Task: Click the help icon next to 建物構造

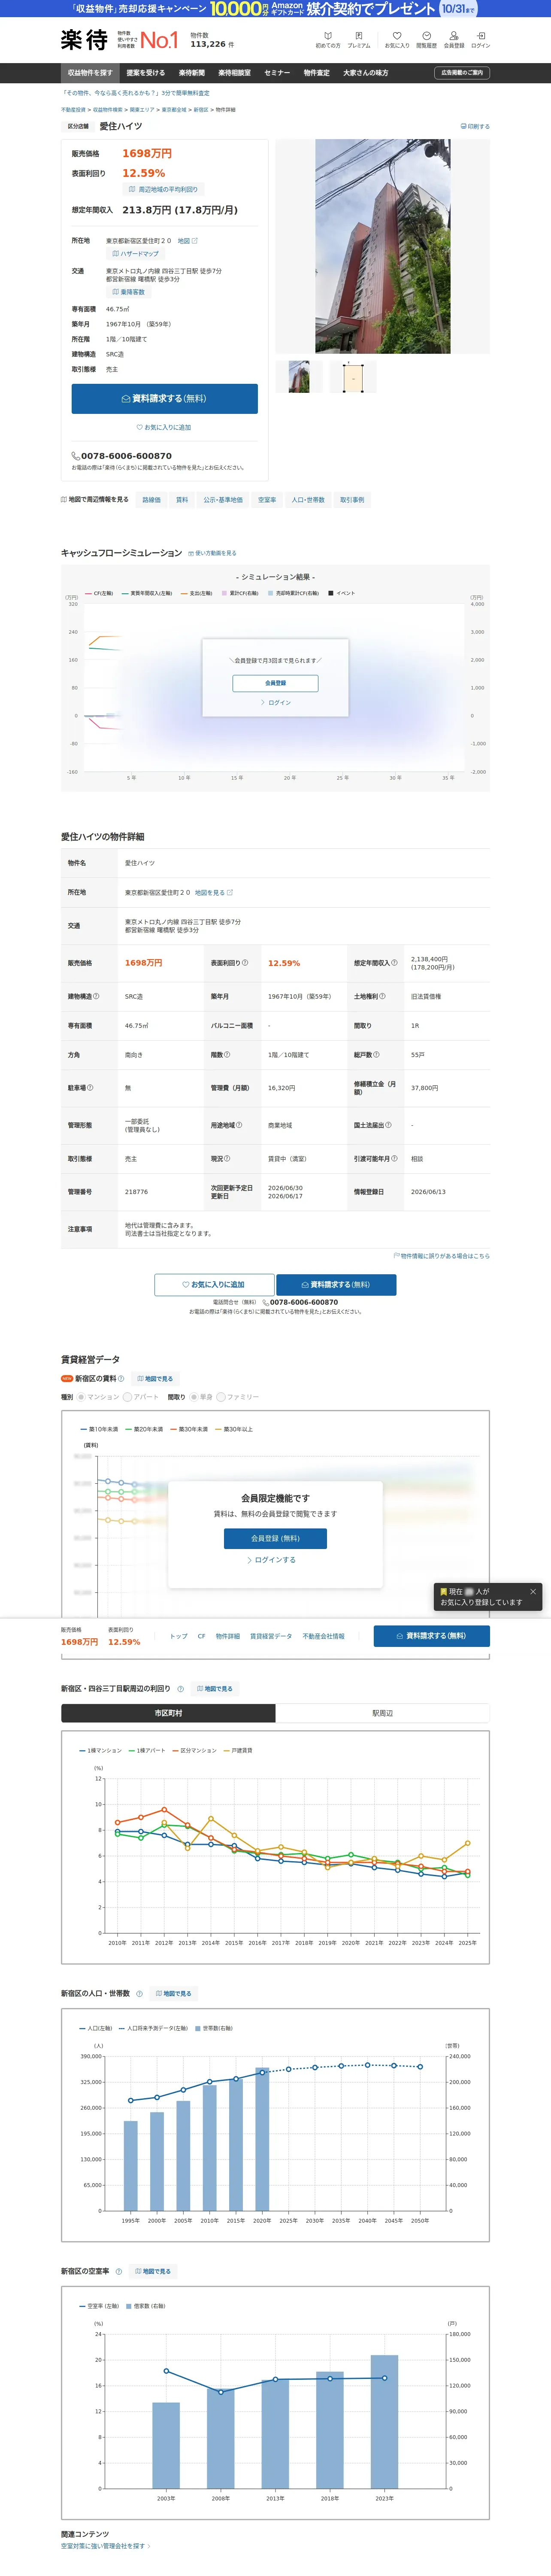Action: [96, 996]
